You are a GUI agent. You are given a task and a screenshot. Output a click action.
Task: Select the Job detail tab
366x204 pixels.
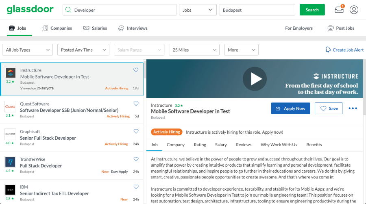(154, 145)
